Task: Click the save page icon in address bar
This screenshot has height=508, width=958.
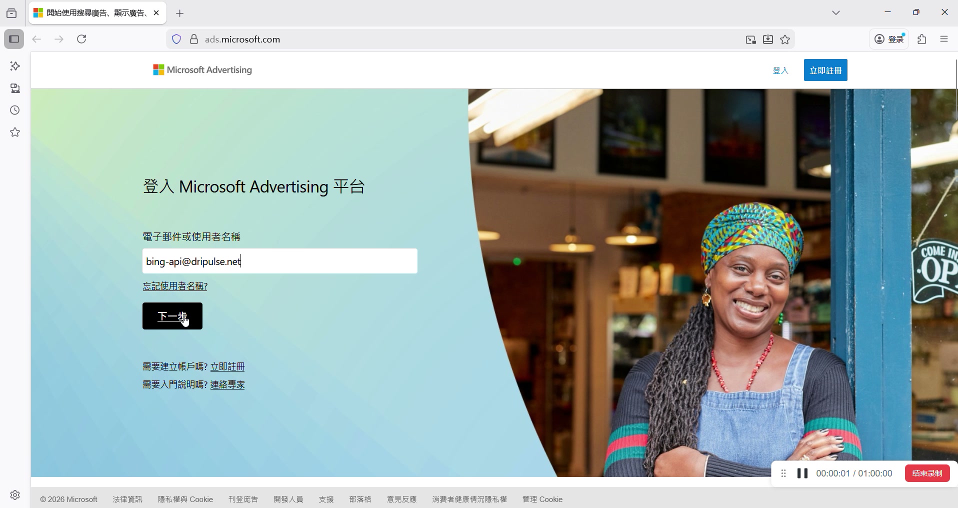Action: pos(768,39)
